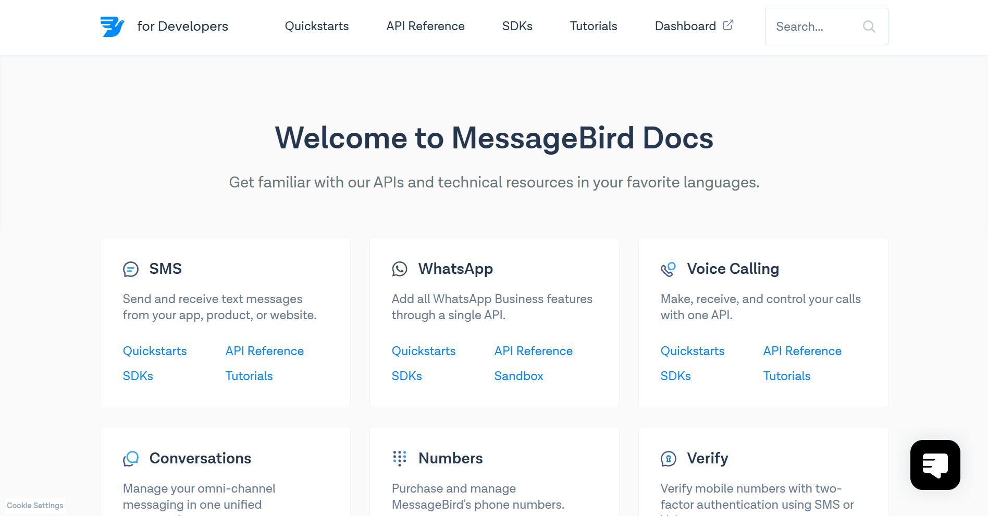
Task: Open Voice Calling API Reference link
Action: 802,351
